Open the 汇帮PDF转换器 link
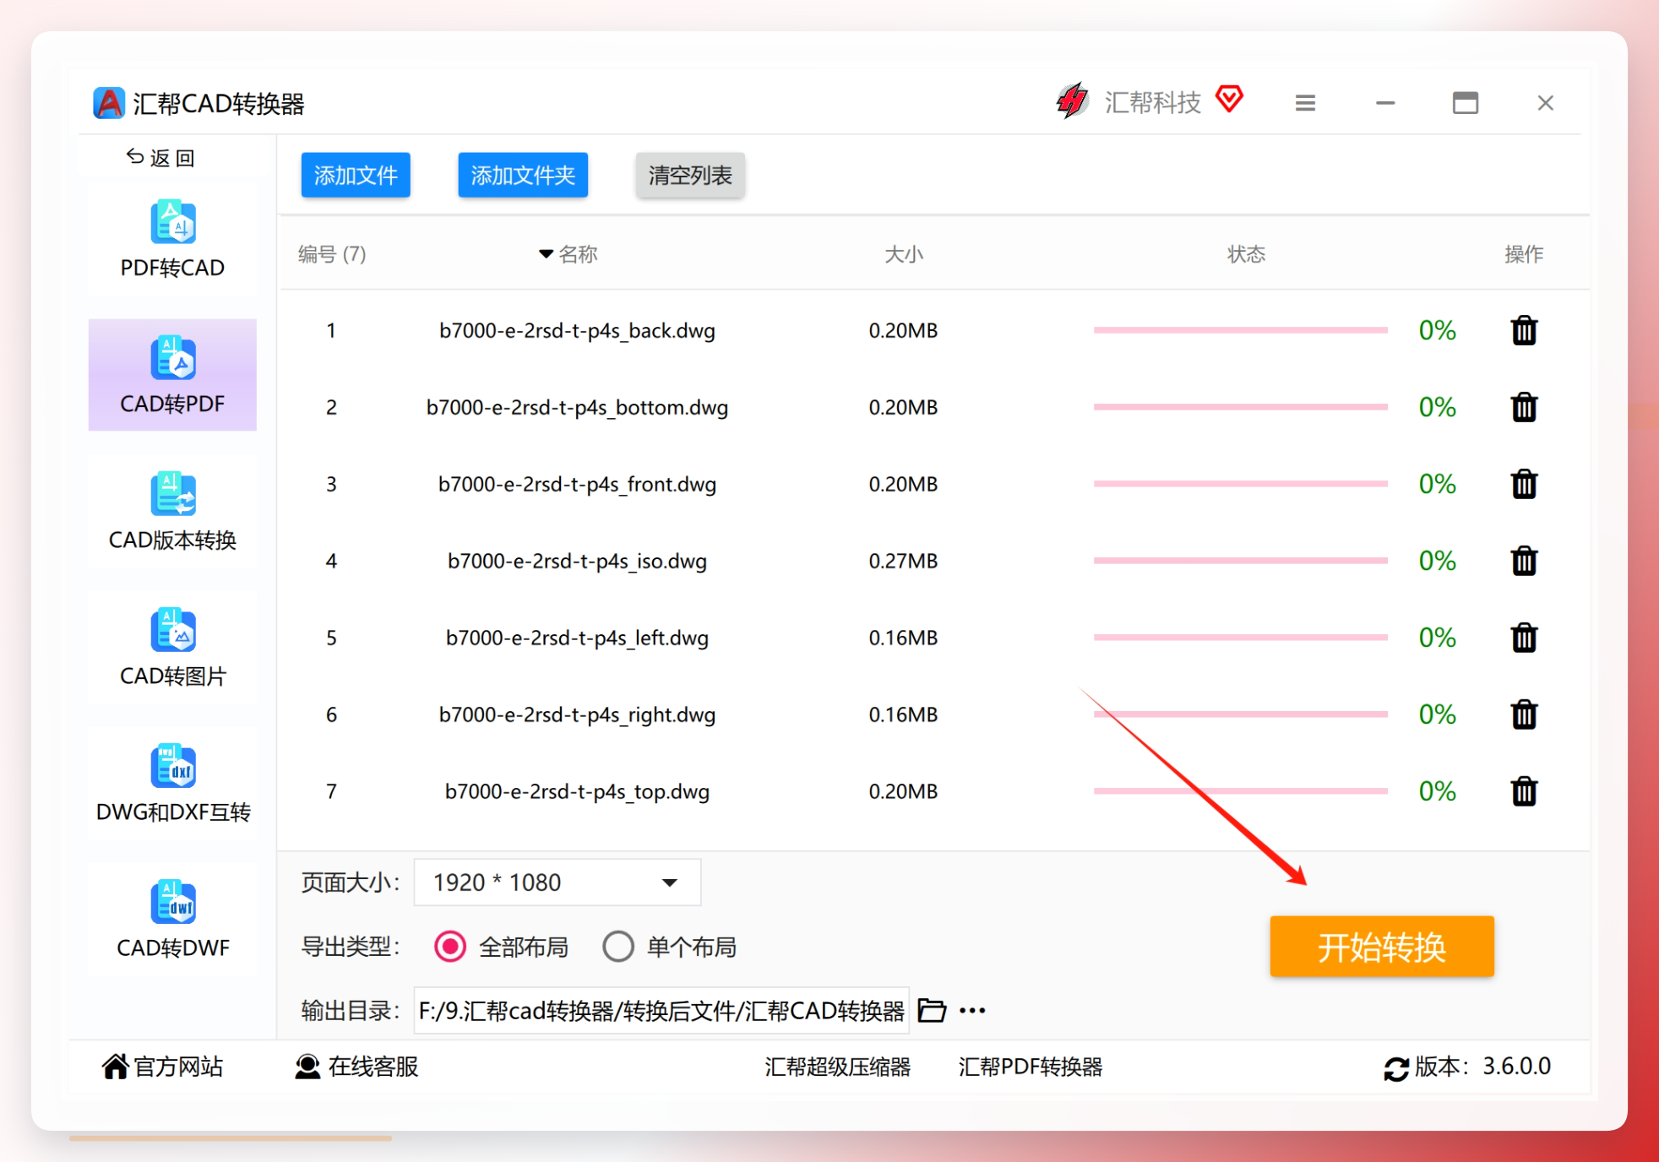This screenshot has height=1162, width=1659. (x=1031, y=1067)
